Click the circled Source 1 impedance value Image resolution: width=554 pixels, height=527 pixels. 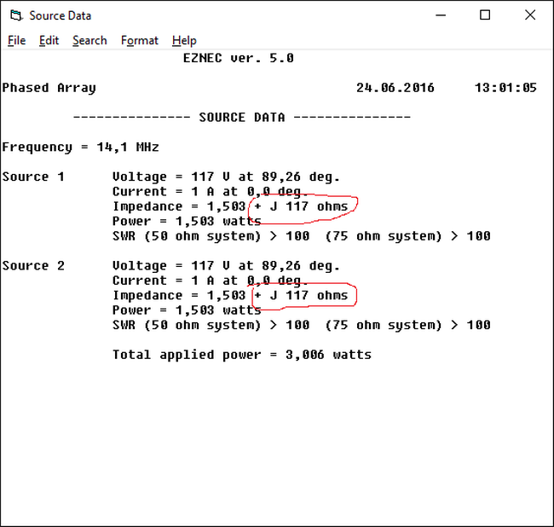point(302,206)
